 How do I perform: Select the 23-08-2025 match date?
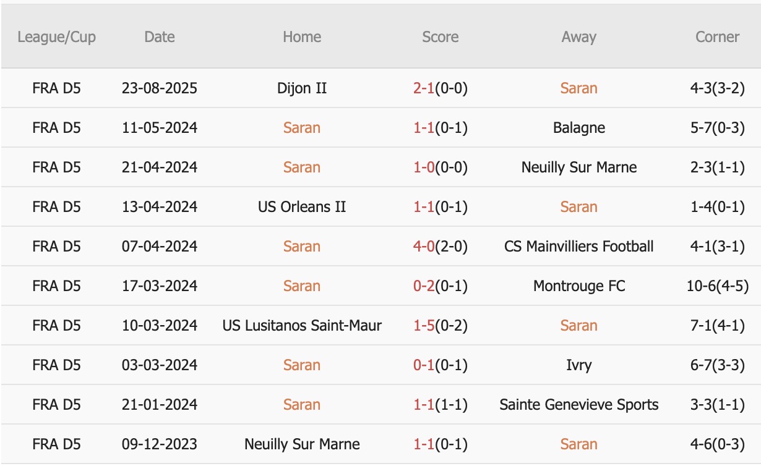click(160, 88)
